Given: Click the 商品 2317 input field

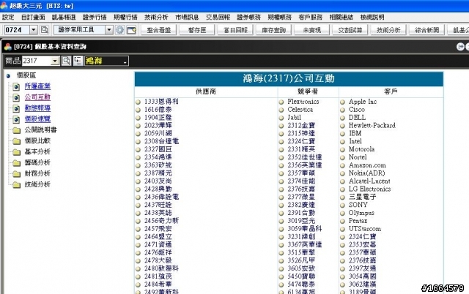Looking at the screenshot, I should coord(36,61).
